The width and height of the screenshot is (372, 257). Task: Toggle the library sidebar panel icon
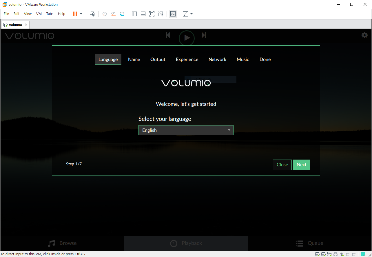coord(134,14)
